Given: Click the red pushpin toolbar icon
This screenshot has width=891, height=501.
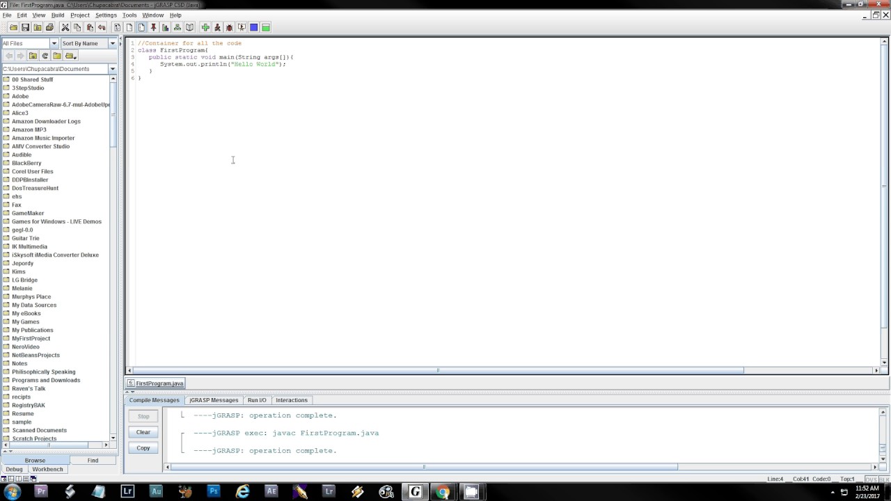Looking at the screenshot, I should [x=154, y=27].
